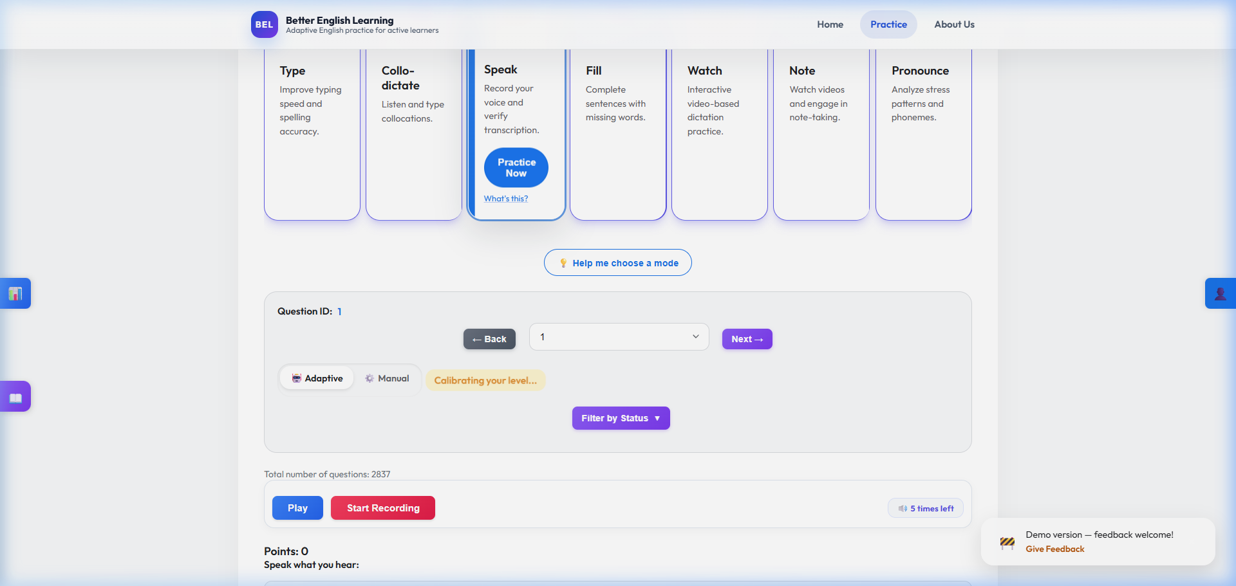The image size is (1236, 586).
Task: Click the lightbulb icon in Help me choose
Action: click(563, 263)
